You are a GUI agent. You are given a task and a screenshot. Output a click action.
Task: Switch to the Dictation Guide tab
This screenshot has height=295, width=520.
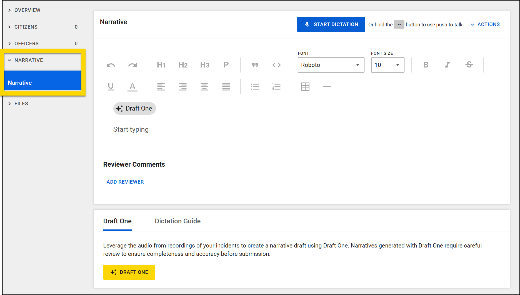click(x=177, y=221)
